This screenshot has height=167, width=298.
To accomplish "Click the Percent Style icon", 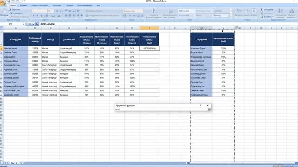I will click(x=130, y=15).
